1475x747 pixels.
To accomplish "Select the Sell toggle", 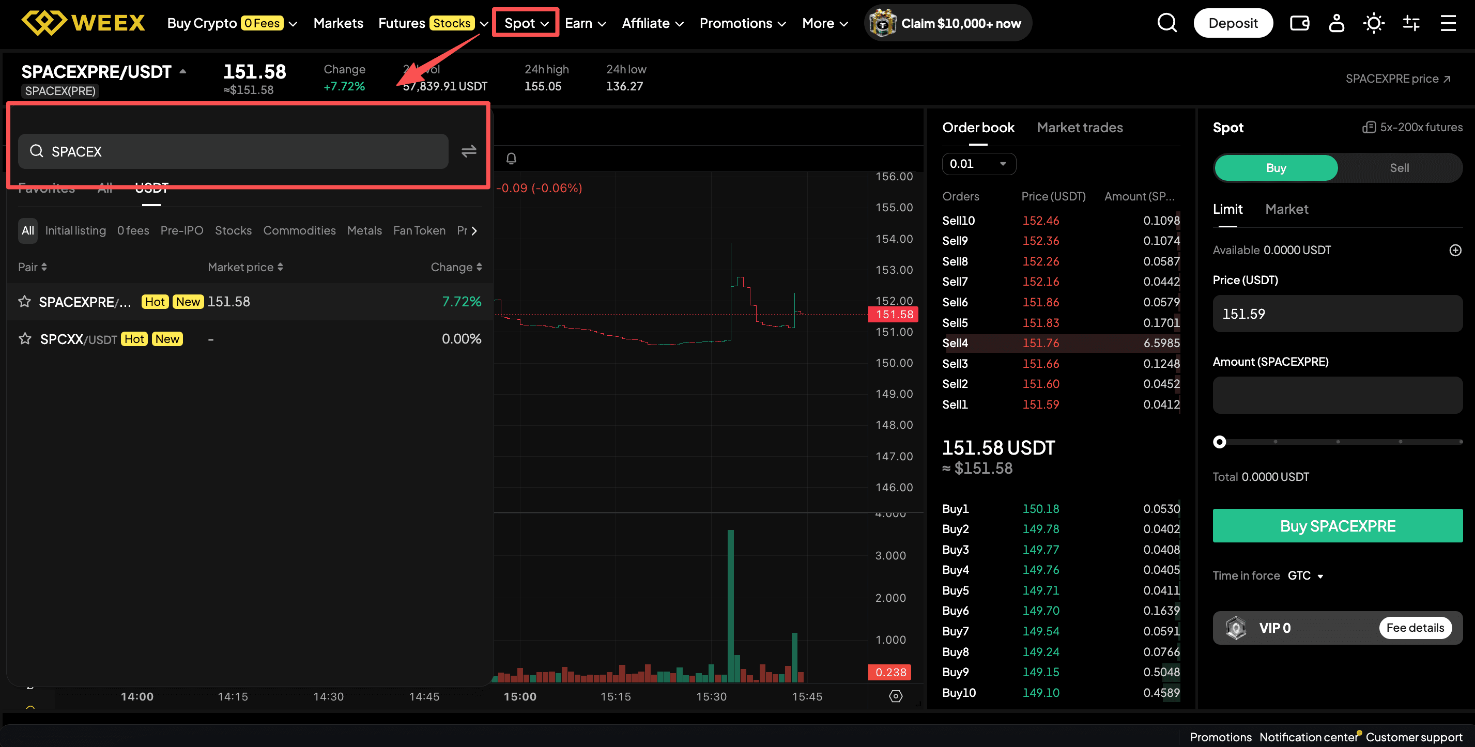I will click(1399, 168).
